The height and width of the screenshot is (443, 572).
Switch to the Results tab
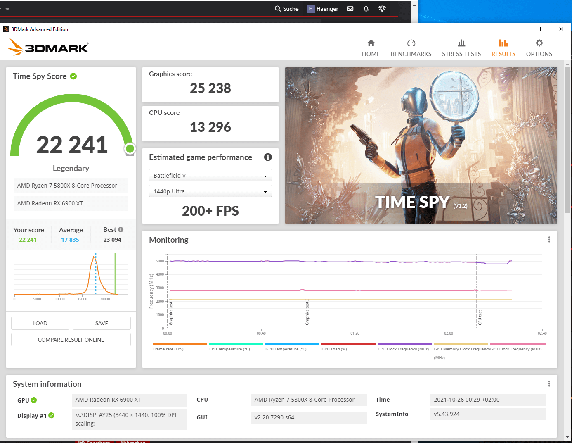(x=503, y=48)
